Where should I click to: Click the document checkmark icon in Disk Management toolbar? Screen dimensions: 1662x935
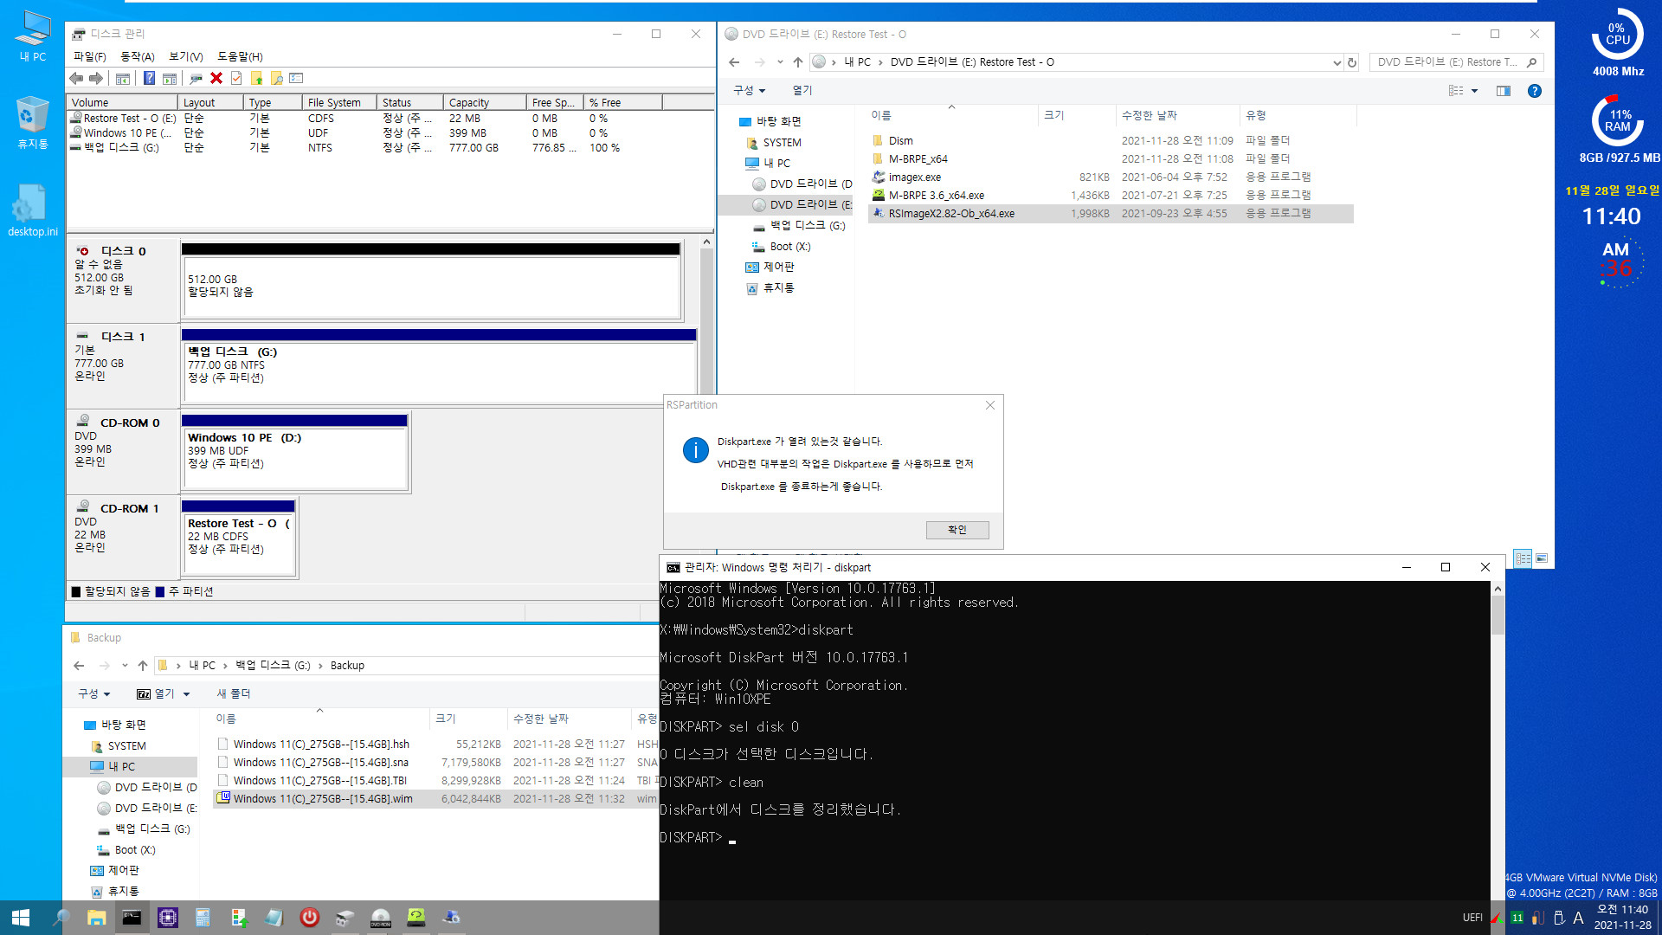[236, 79]
